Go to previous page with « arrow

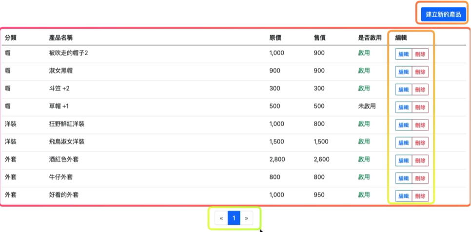[x=221, y=218]
